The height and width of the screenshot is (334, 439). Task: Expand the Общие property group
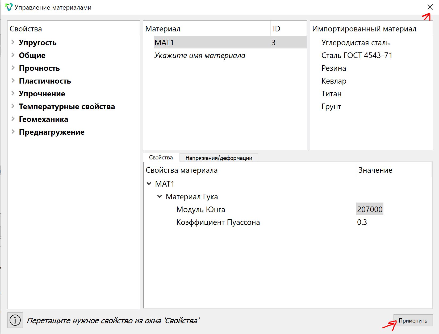coord(13,55)
